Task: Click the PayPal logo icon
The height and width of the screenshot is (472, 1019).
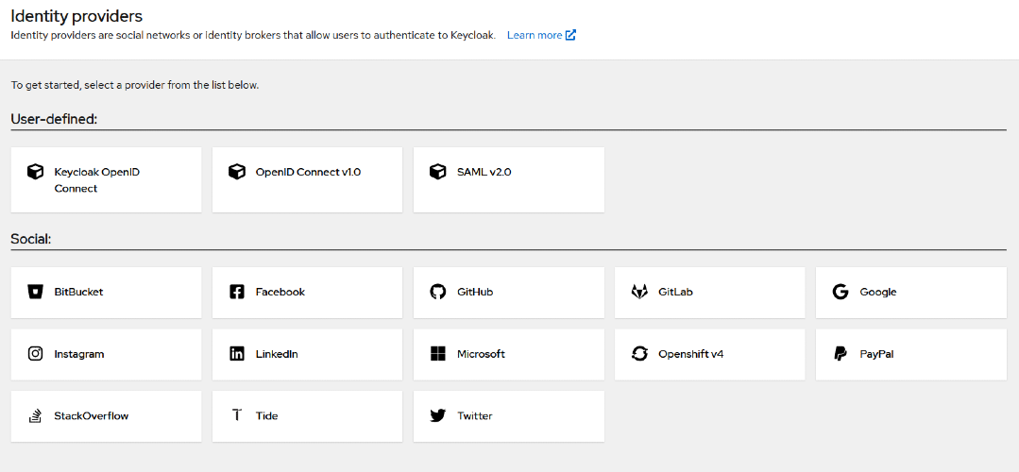Action: (841, 354)
